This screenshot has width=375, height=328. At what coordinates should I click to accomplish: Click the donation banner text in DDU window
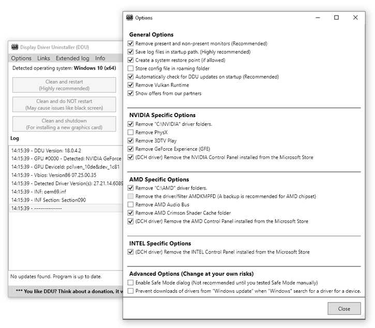tap(69, 291)
